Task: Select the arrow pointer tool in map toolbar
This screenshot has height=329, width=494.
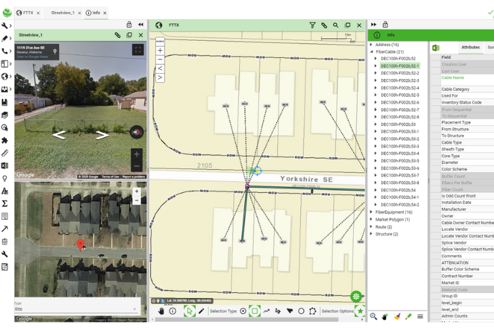Action: (x=189, y=311)
